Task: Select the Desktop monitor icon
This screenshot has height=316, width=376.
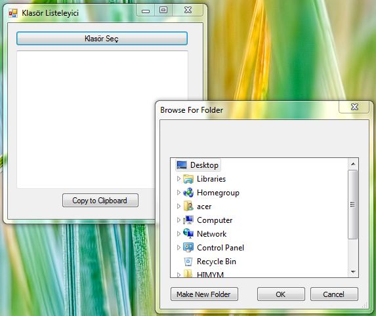Action: (x=182, y=165)
